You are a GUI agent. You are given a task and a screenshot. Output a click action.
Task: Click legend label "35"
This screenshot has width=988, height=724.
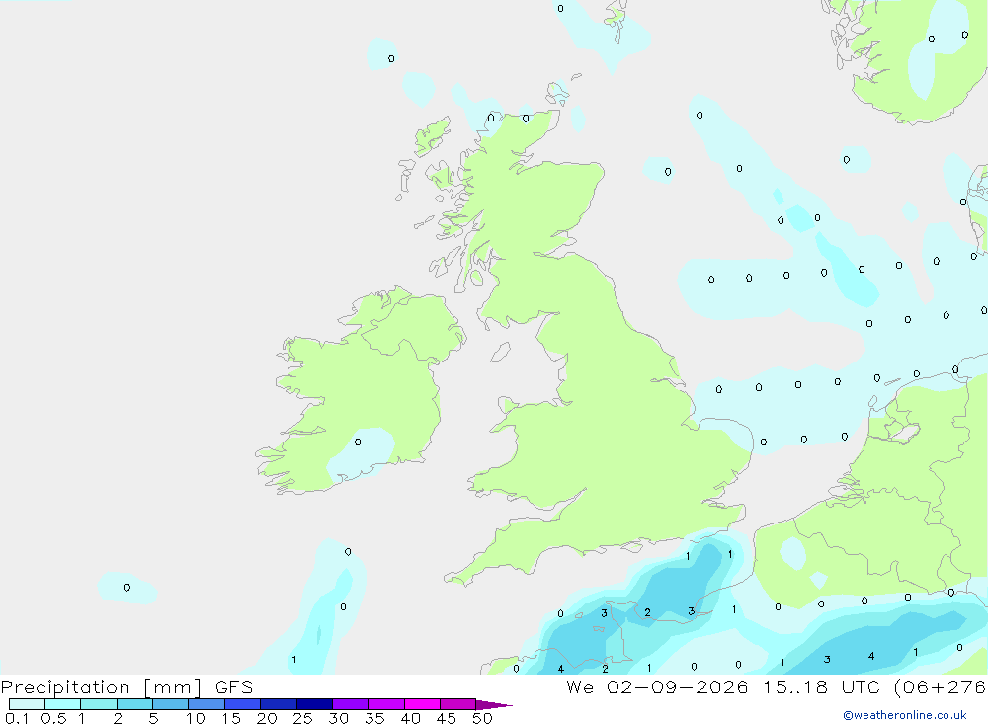tap(374, 718)
